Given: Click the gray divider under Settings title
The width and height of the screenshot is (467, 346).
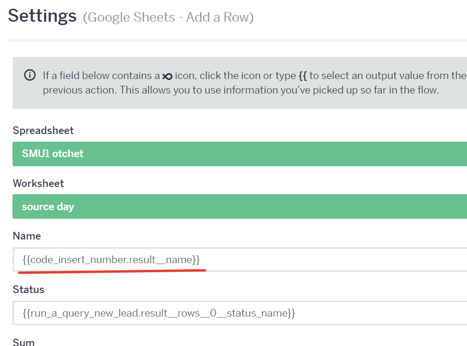Looking at the screenshot, I should tap(237, 40).
